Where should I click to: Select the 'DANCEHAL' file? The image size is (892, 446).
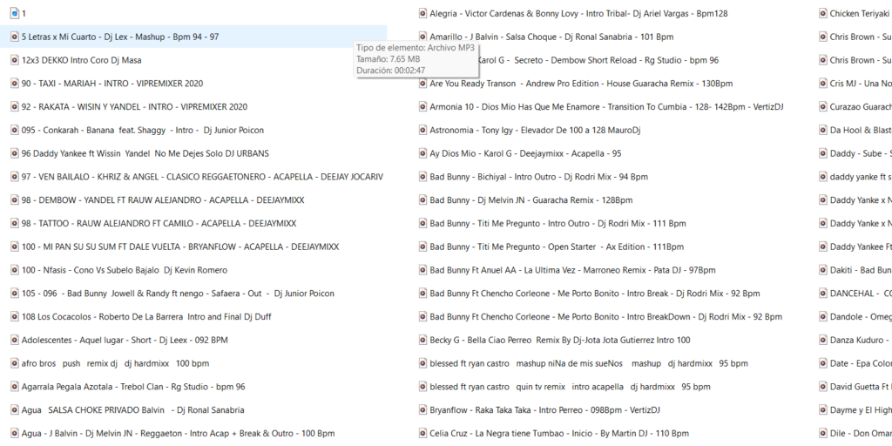click(x=861, y=293)
